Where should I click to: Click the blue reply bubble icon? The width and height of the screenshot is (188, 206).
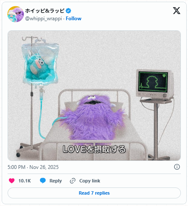coord(43,181)
